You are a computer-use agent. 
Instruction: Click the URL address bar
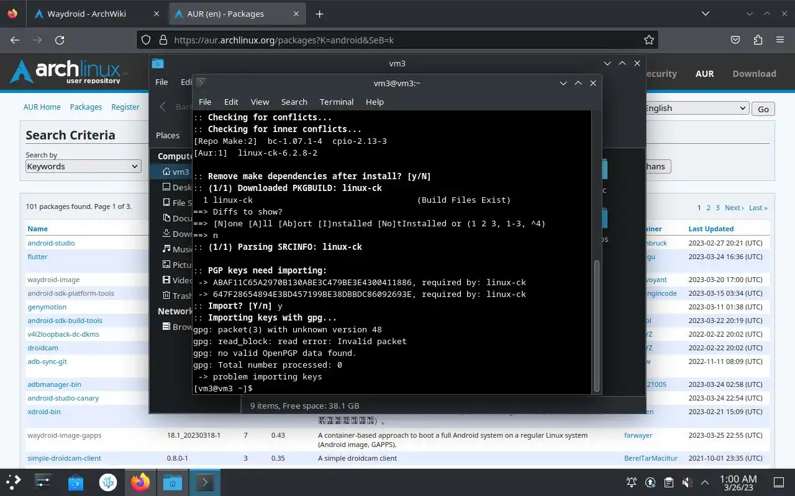pyautogui.click(x=397, y=40)
